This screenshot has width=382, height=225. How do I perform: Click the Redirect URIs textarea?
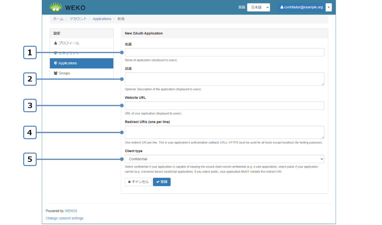(x=224, y=132)
